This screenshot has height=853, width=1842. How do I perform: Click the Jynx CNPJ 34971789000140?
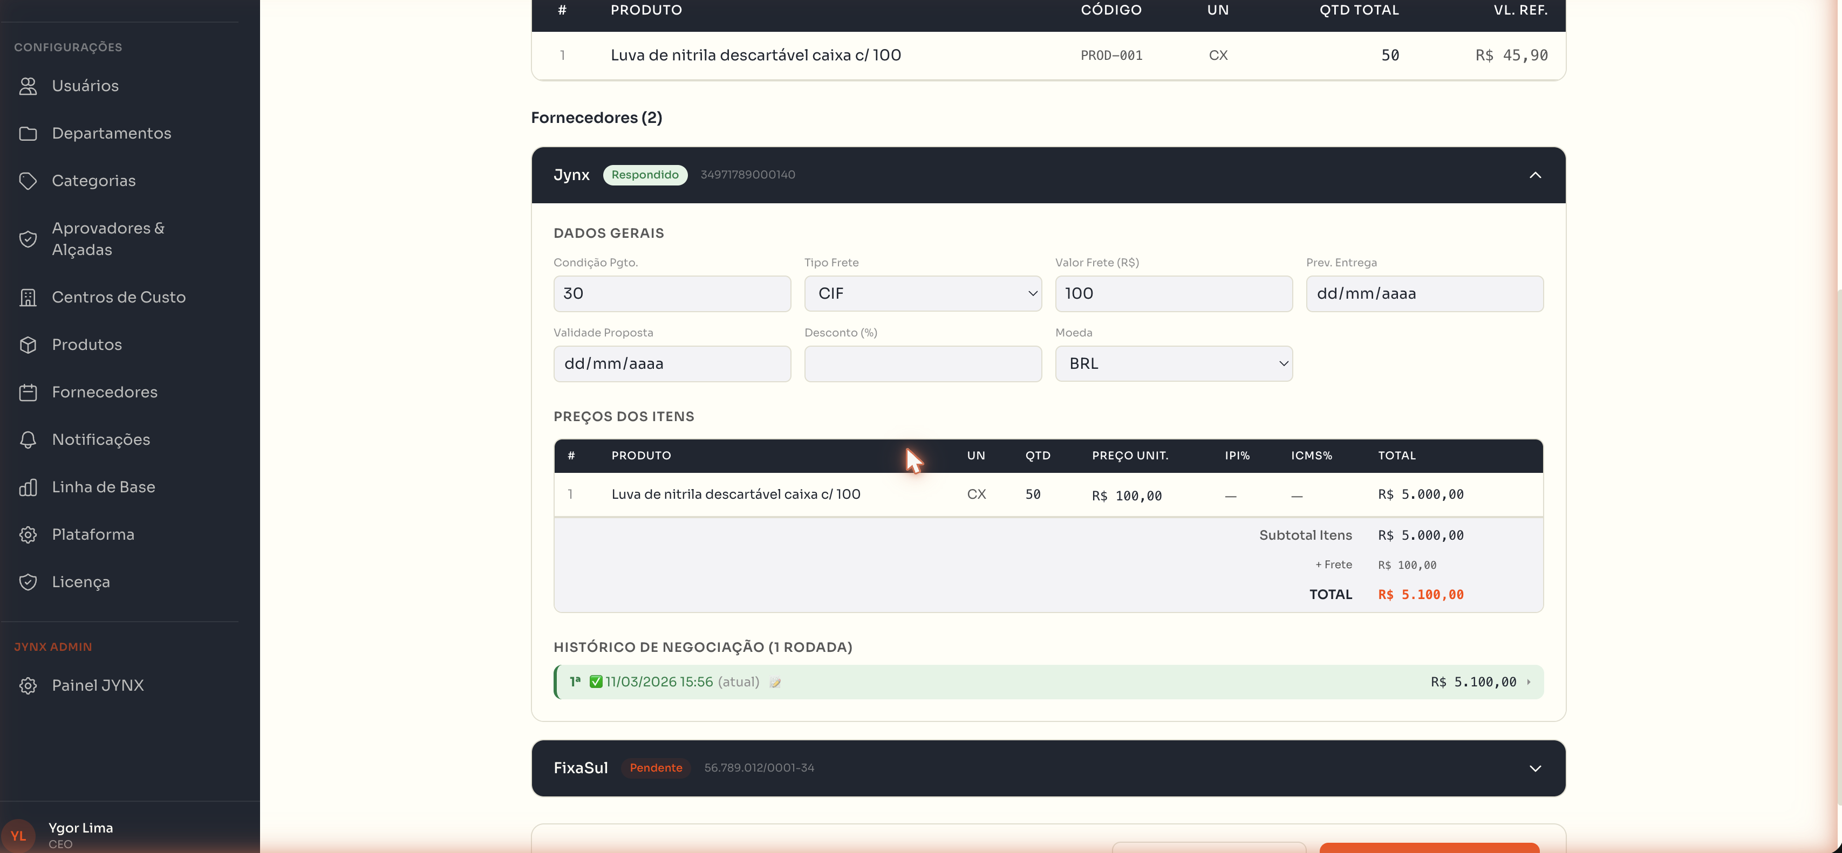748,175
